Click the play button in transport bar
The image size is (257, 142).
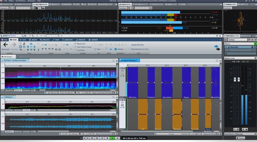[112, 138]
